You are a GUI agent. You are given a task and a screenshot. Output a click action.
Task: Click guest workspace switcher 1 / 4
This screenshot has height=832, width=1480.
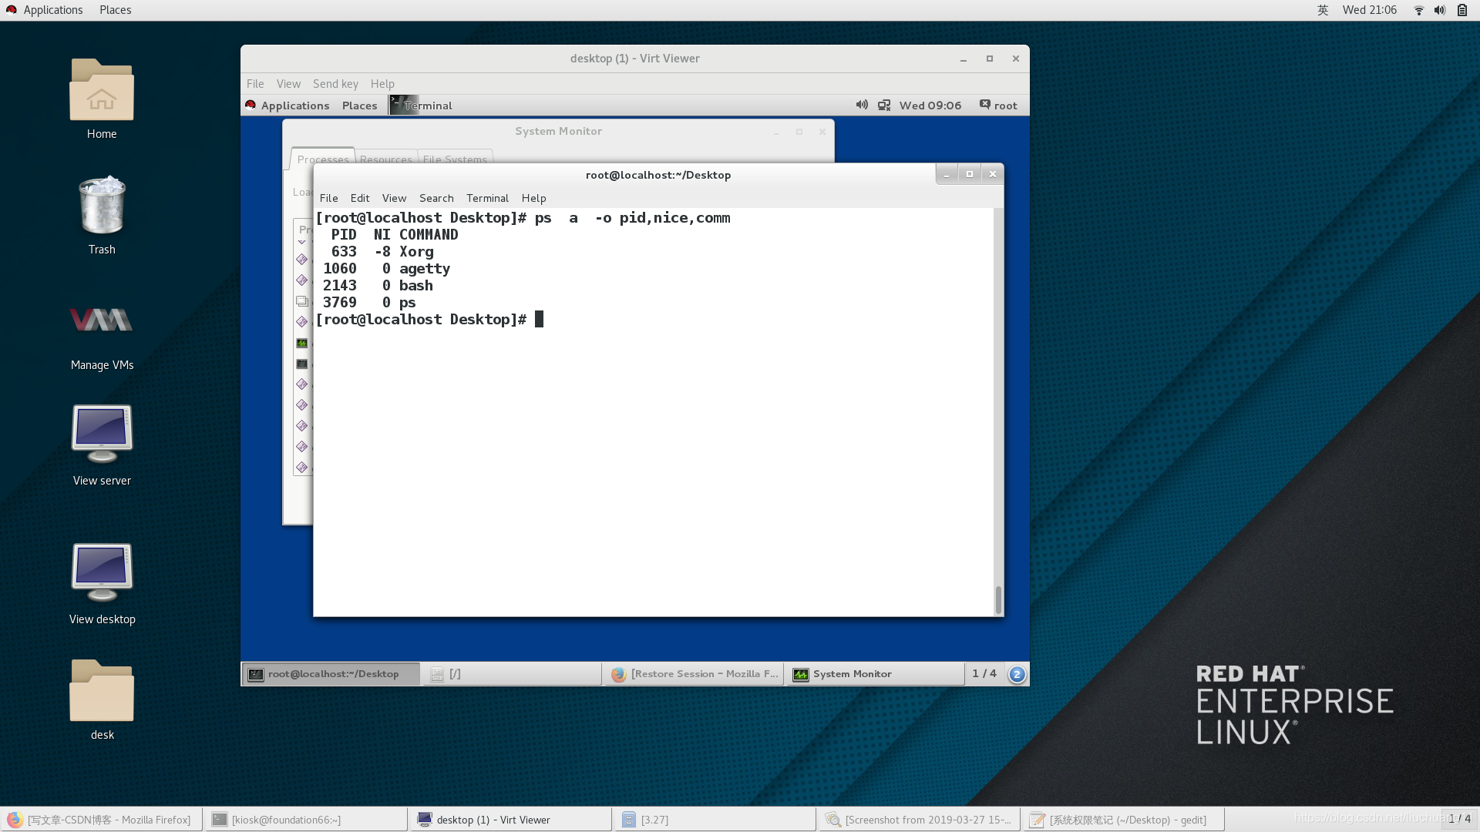pyautogui.click(x=984, y=674)
